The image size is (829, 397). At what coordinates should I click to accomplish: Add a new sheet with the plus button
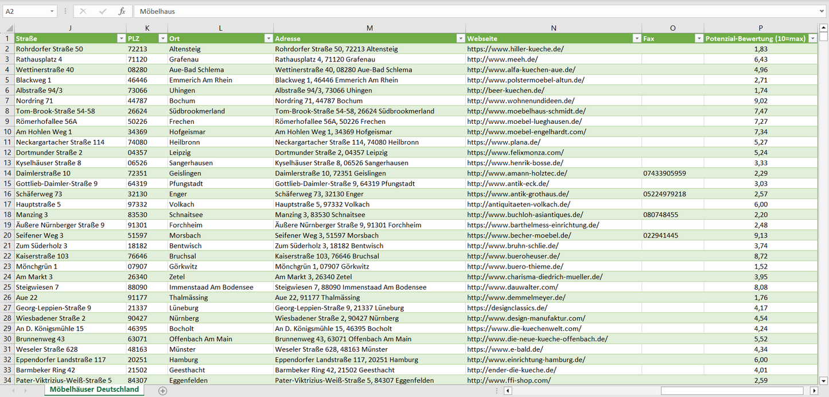pos(163,391)
